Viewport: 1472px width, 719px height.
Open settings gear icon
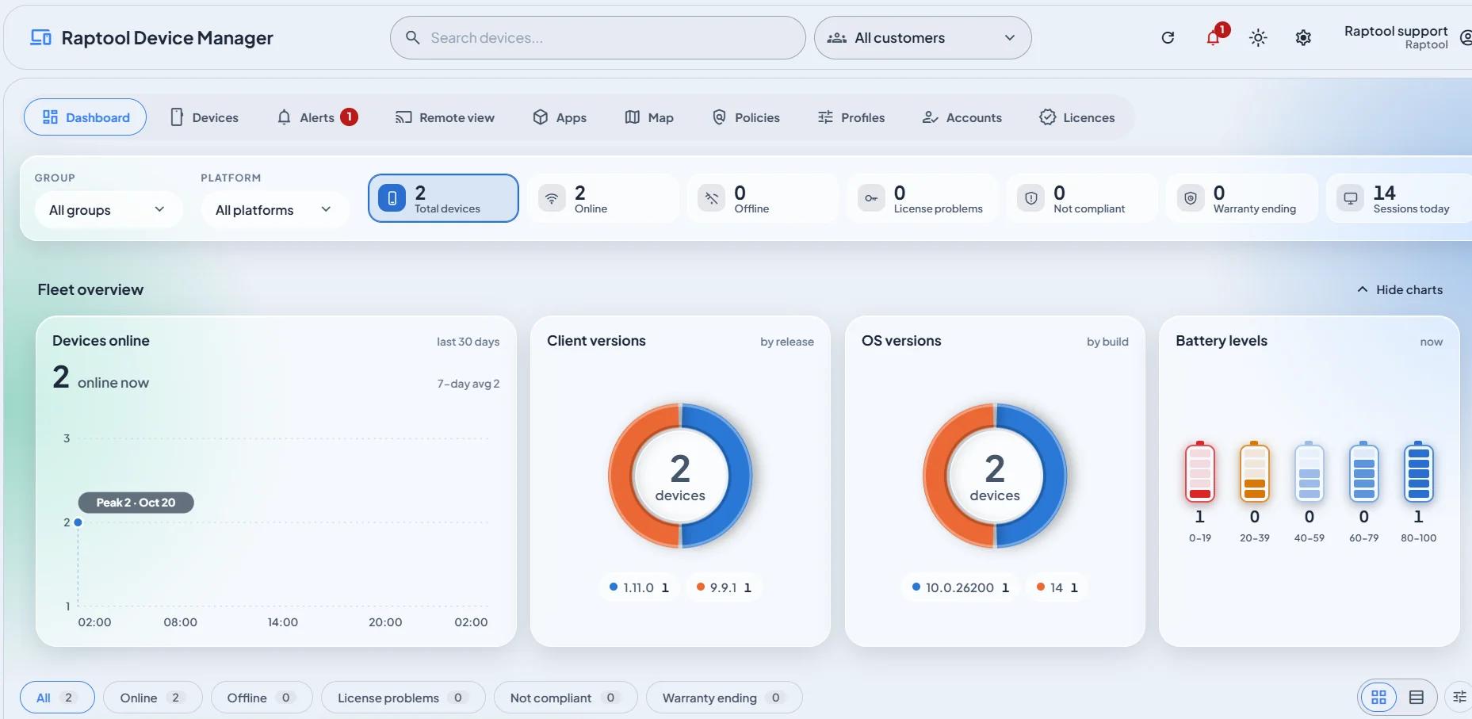point(1303,37)
